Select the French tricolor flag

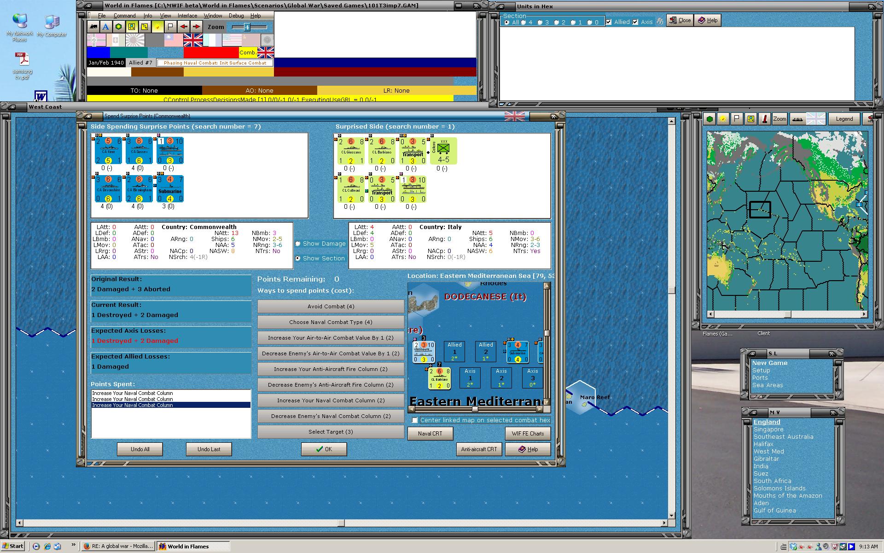[212, 40]
